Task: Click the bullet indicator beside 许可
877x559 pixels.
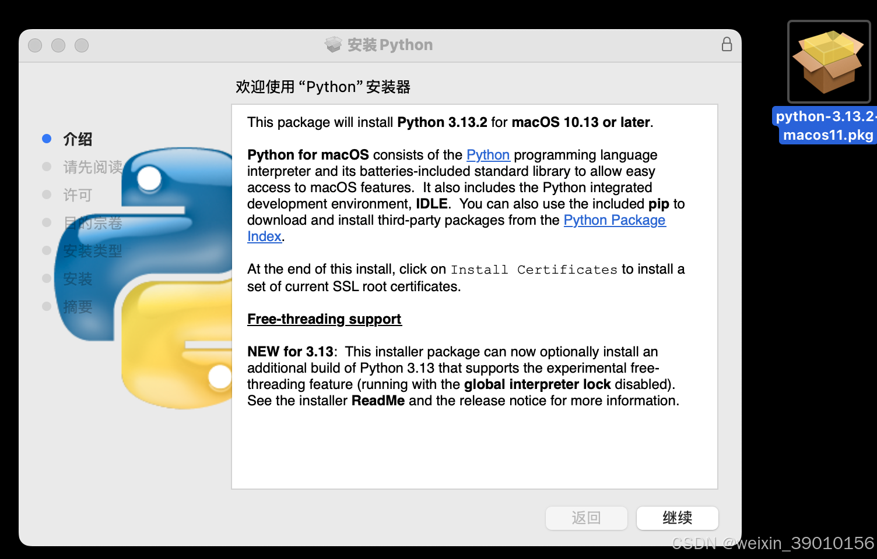Action: tap(46, 194)
